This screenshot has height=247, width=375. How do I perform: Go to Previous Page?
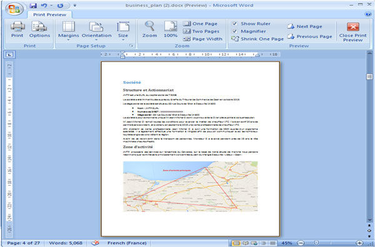310,37
